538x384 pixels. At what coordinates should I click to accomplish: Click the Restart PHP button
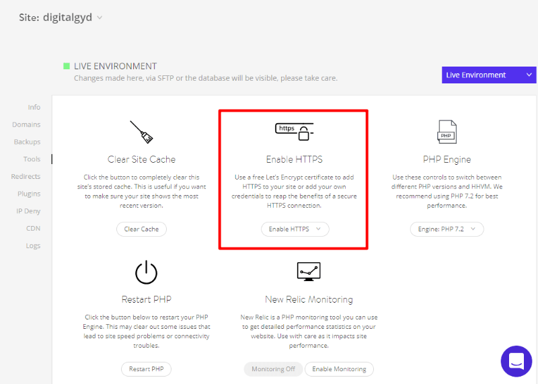146,369
